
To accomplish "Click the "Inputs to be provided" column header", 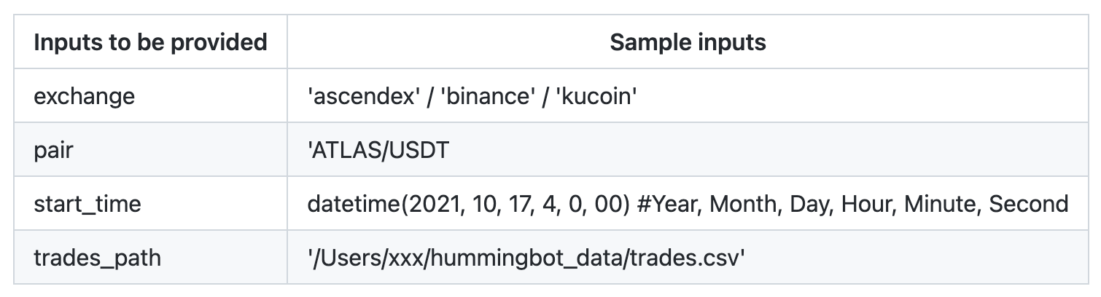I will pos(150,42).
